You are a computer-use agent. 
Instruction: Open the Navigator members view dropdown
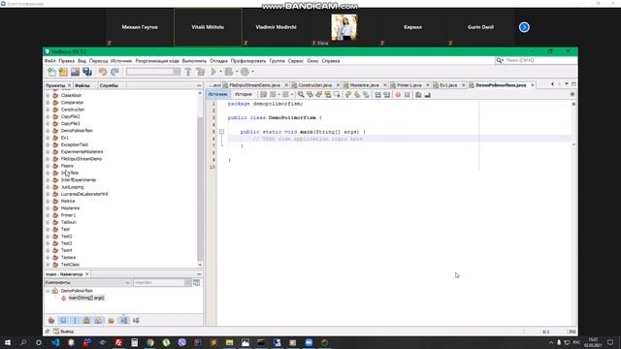point(87,282)
